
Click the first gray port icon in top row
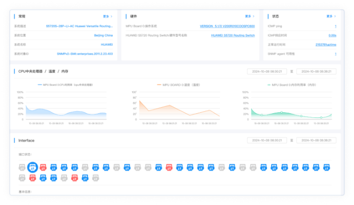coord(22,167)
